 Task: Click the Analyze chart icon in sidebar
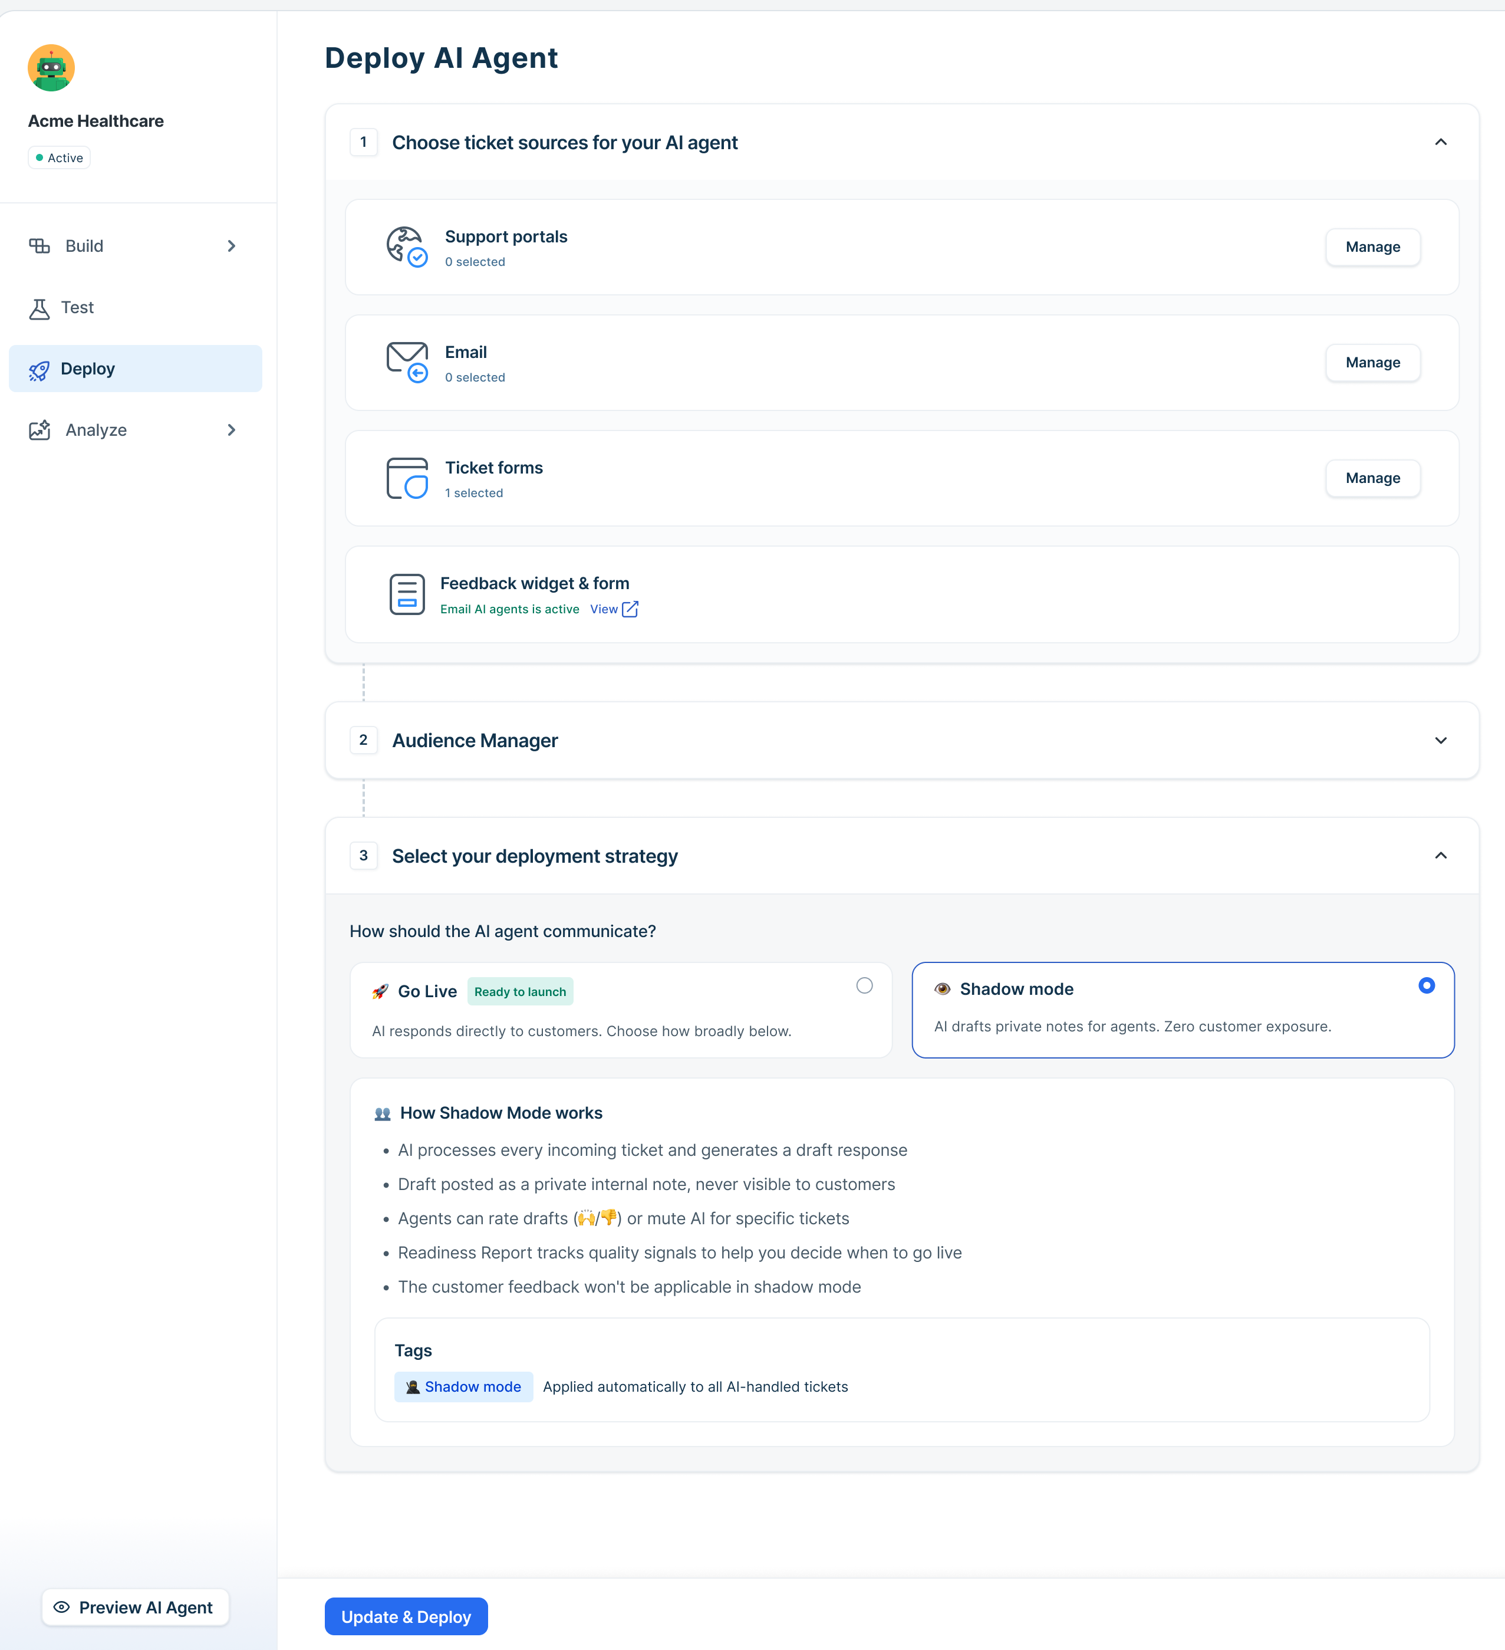(39, 430)
